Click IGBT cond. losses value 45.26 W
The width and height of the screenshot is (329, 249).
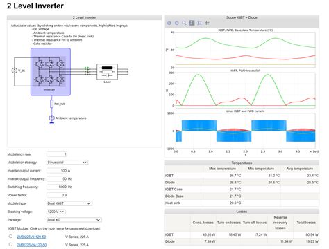coord(209,234)
